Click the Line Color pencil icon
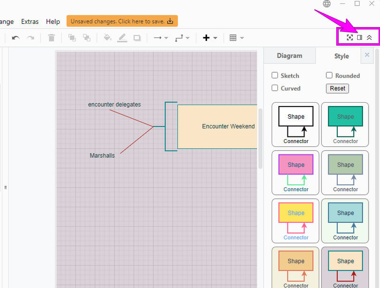 point(122,38)
